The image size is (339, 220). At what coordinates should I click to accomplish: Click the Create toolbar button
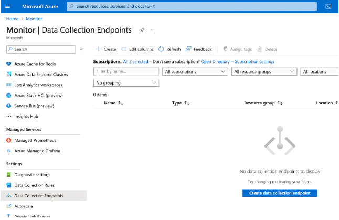click(106, 49)
